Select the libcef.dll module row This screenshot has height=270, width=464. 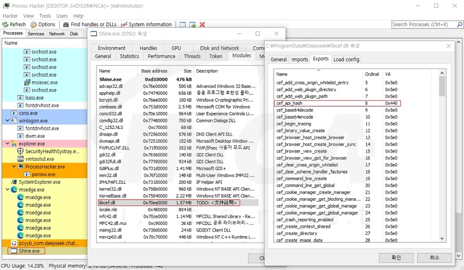point(178,202)
